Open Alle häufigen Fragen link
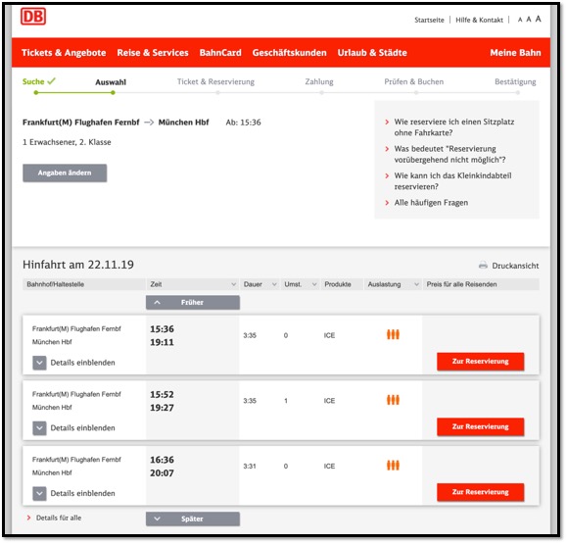567x544 pixels. [431, 203]
